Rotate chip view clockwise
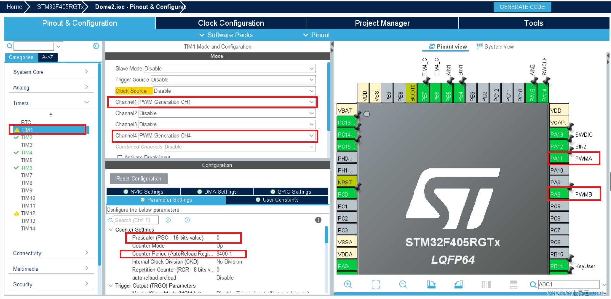 pyautogui.click(x=431, y=284)
